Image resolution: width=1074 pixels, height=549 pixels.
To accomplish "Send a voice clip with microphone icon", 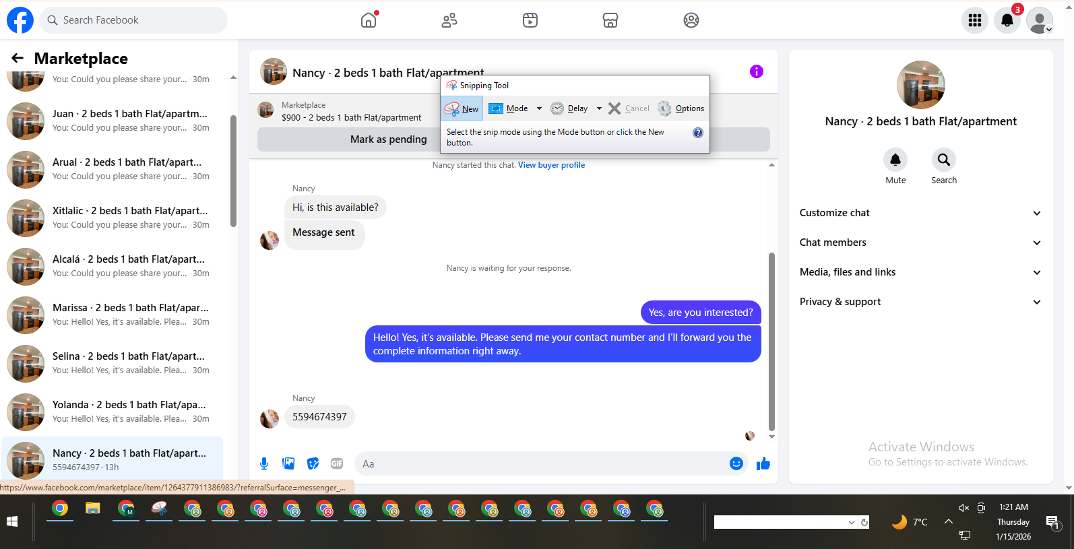I will click(x=264, y=463).
